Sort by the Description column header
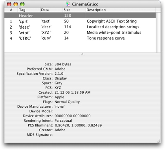This screenshot has width=165, height=150. click(121, 10)
